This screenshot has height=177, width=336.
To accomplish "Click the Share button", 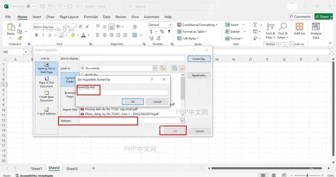I will pyautogui.click(x=323, y=17).
